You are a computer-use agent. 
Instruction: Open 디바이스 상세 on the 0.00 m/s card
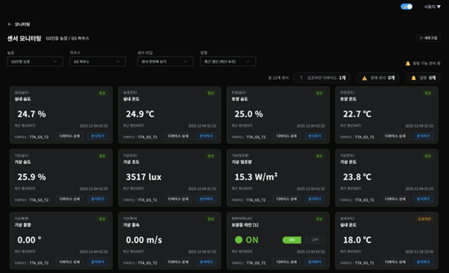(x=178, y=262)
